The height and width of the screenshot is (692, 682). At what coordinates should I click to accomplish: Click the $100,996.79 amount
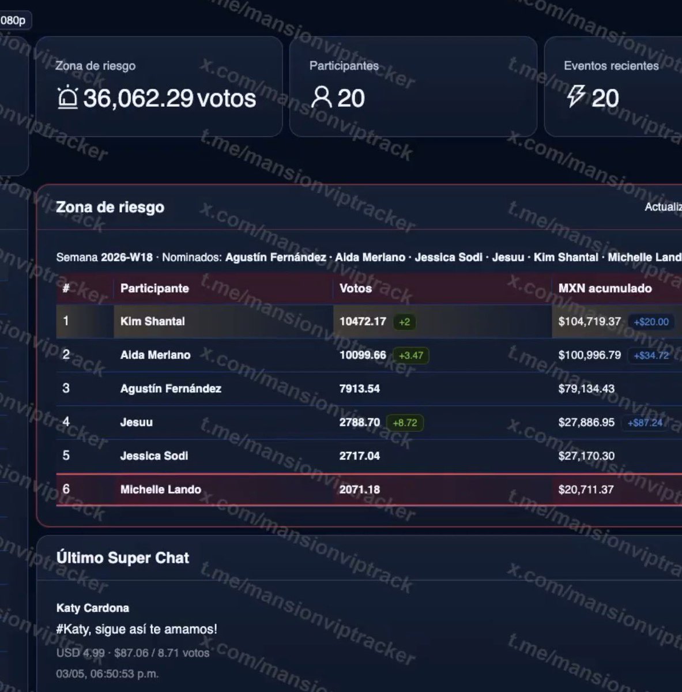589,355
